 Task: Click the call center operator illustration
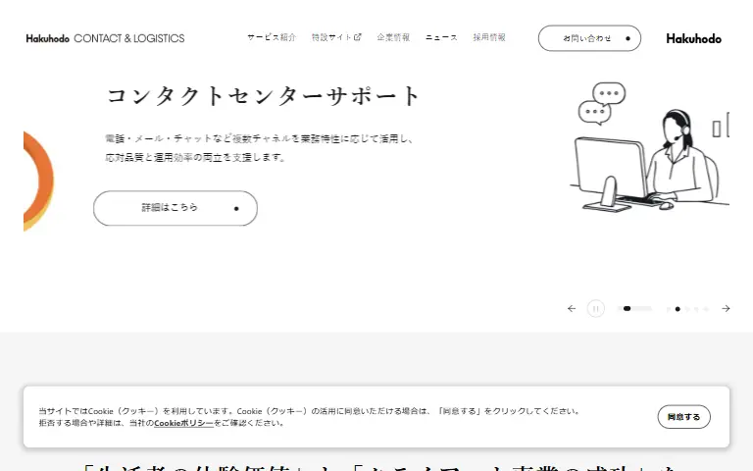pyautogui.click(x=652, y=148)
